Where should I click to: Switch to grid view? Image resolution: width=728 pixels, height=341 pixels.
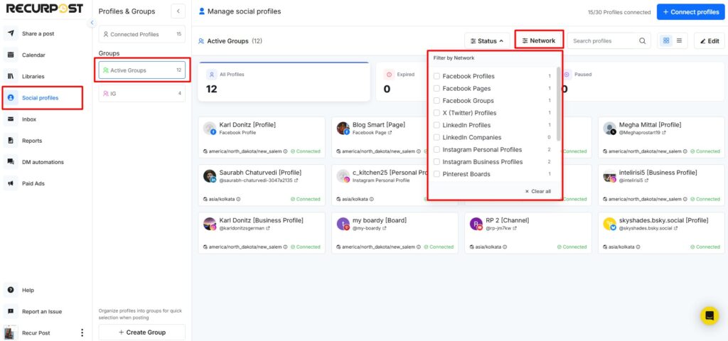[666, 40]
